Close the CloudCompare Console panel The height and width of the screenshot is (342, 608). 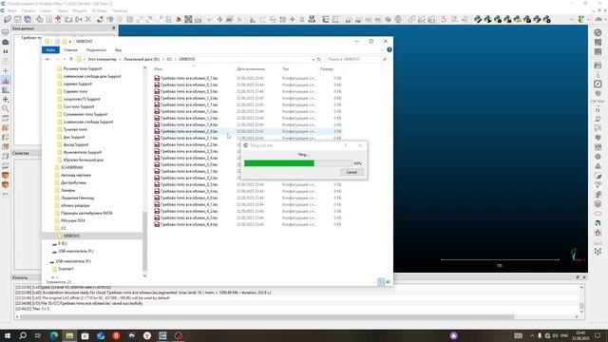coord(584,277)
